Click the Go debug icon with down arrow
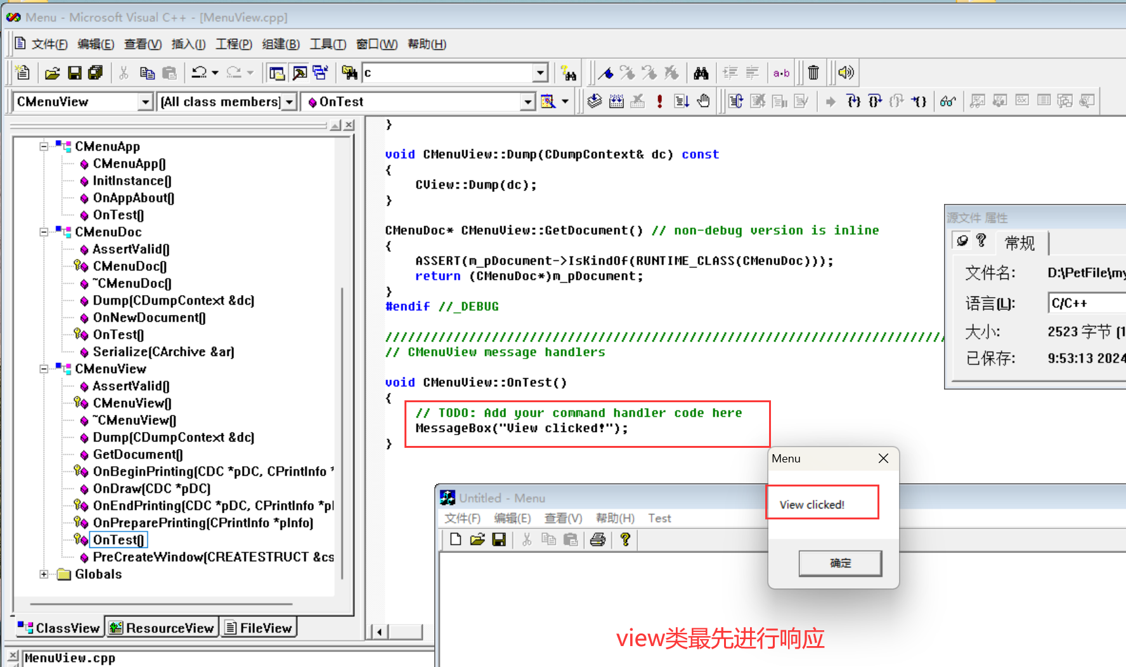Viewport: 1126px width, 667px height. [x=682, y=101]
